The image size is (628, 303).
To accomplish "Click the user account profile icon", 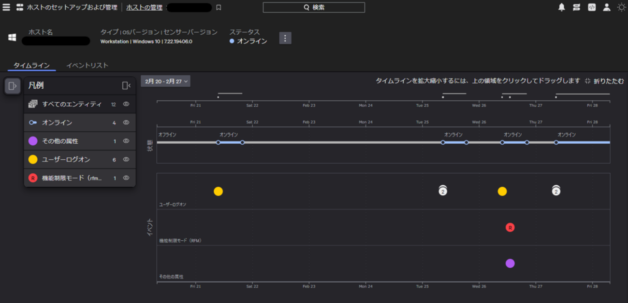I will point(606,7).
